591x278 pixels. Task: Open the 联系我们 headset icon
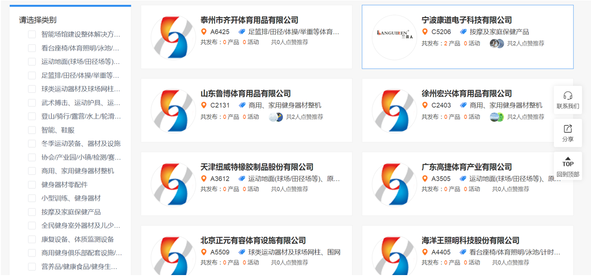tap(568, 96)
